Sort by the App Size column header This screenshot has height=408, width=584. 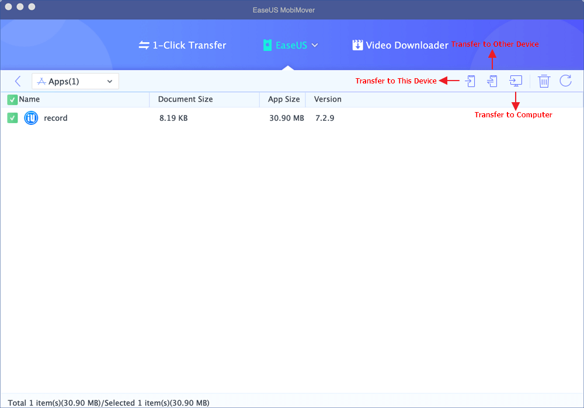point(284,99)
